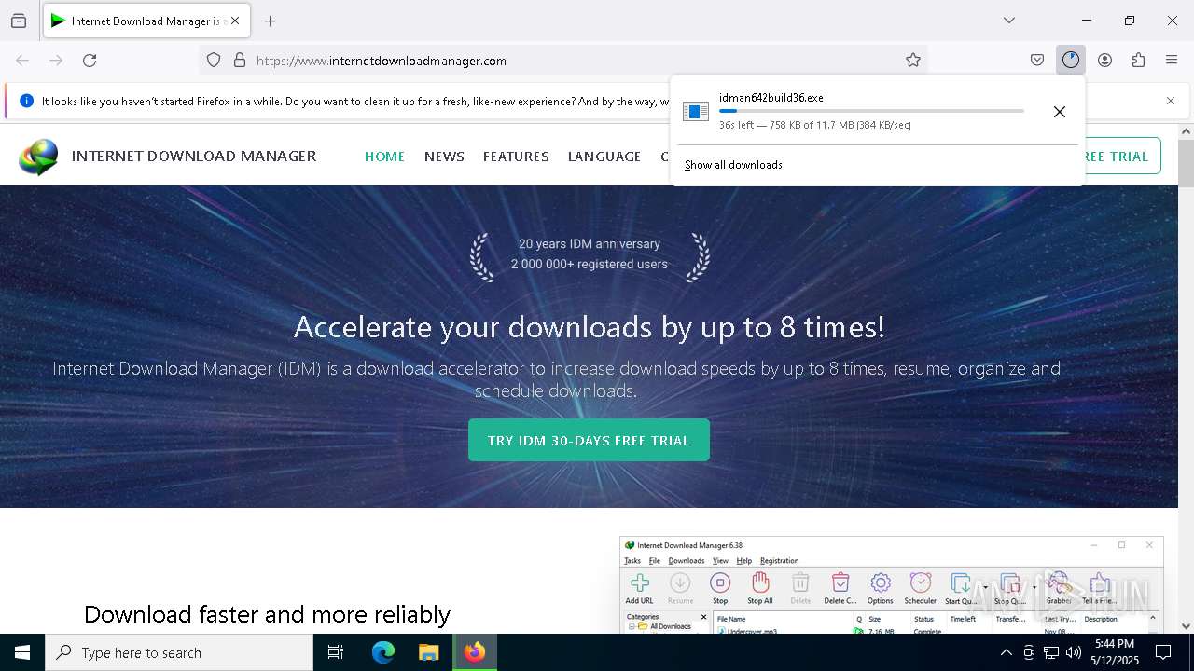The image size is (1194, 671).
Task: View site security padlock info
Action: point(240,60)
